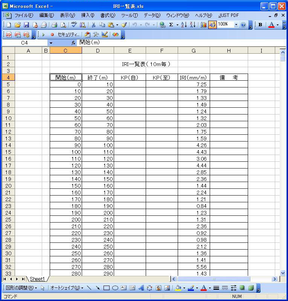Click the セキュリティ button
This screenshot has height=301, width=288.
pyautogui.click(x=69, y=35)
